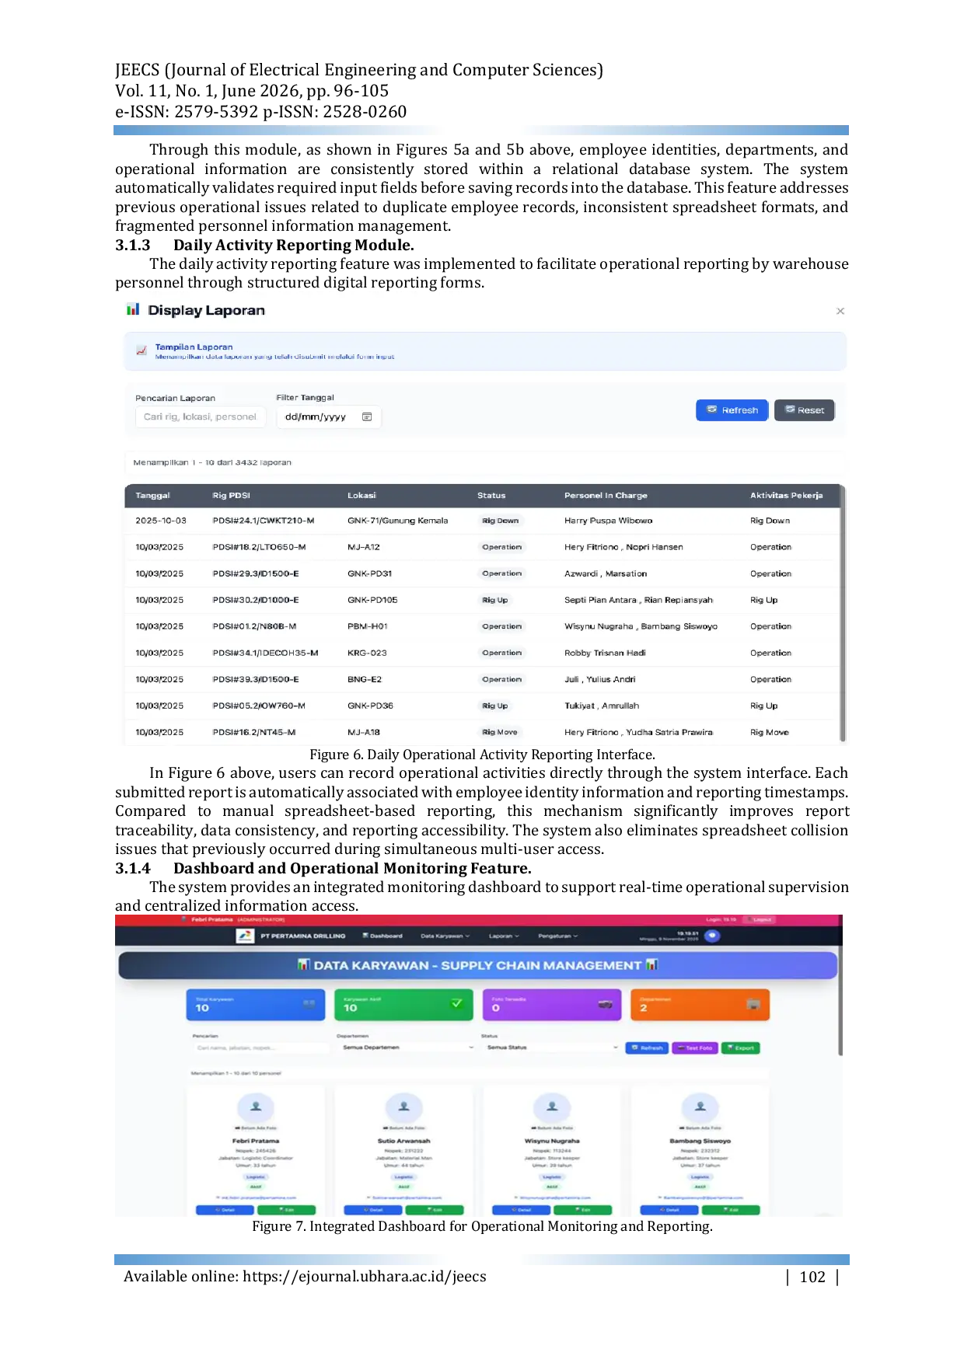This screenshot has height=1363, width=964.
Task: Click the report table vertical scrollbar
Action: (x=843, y=614)
